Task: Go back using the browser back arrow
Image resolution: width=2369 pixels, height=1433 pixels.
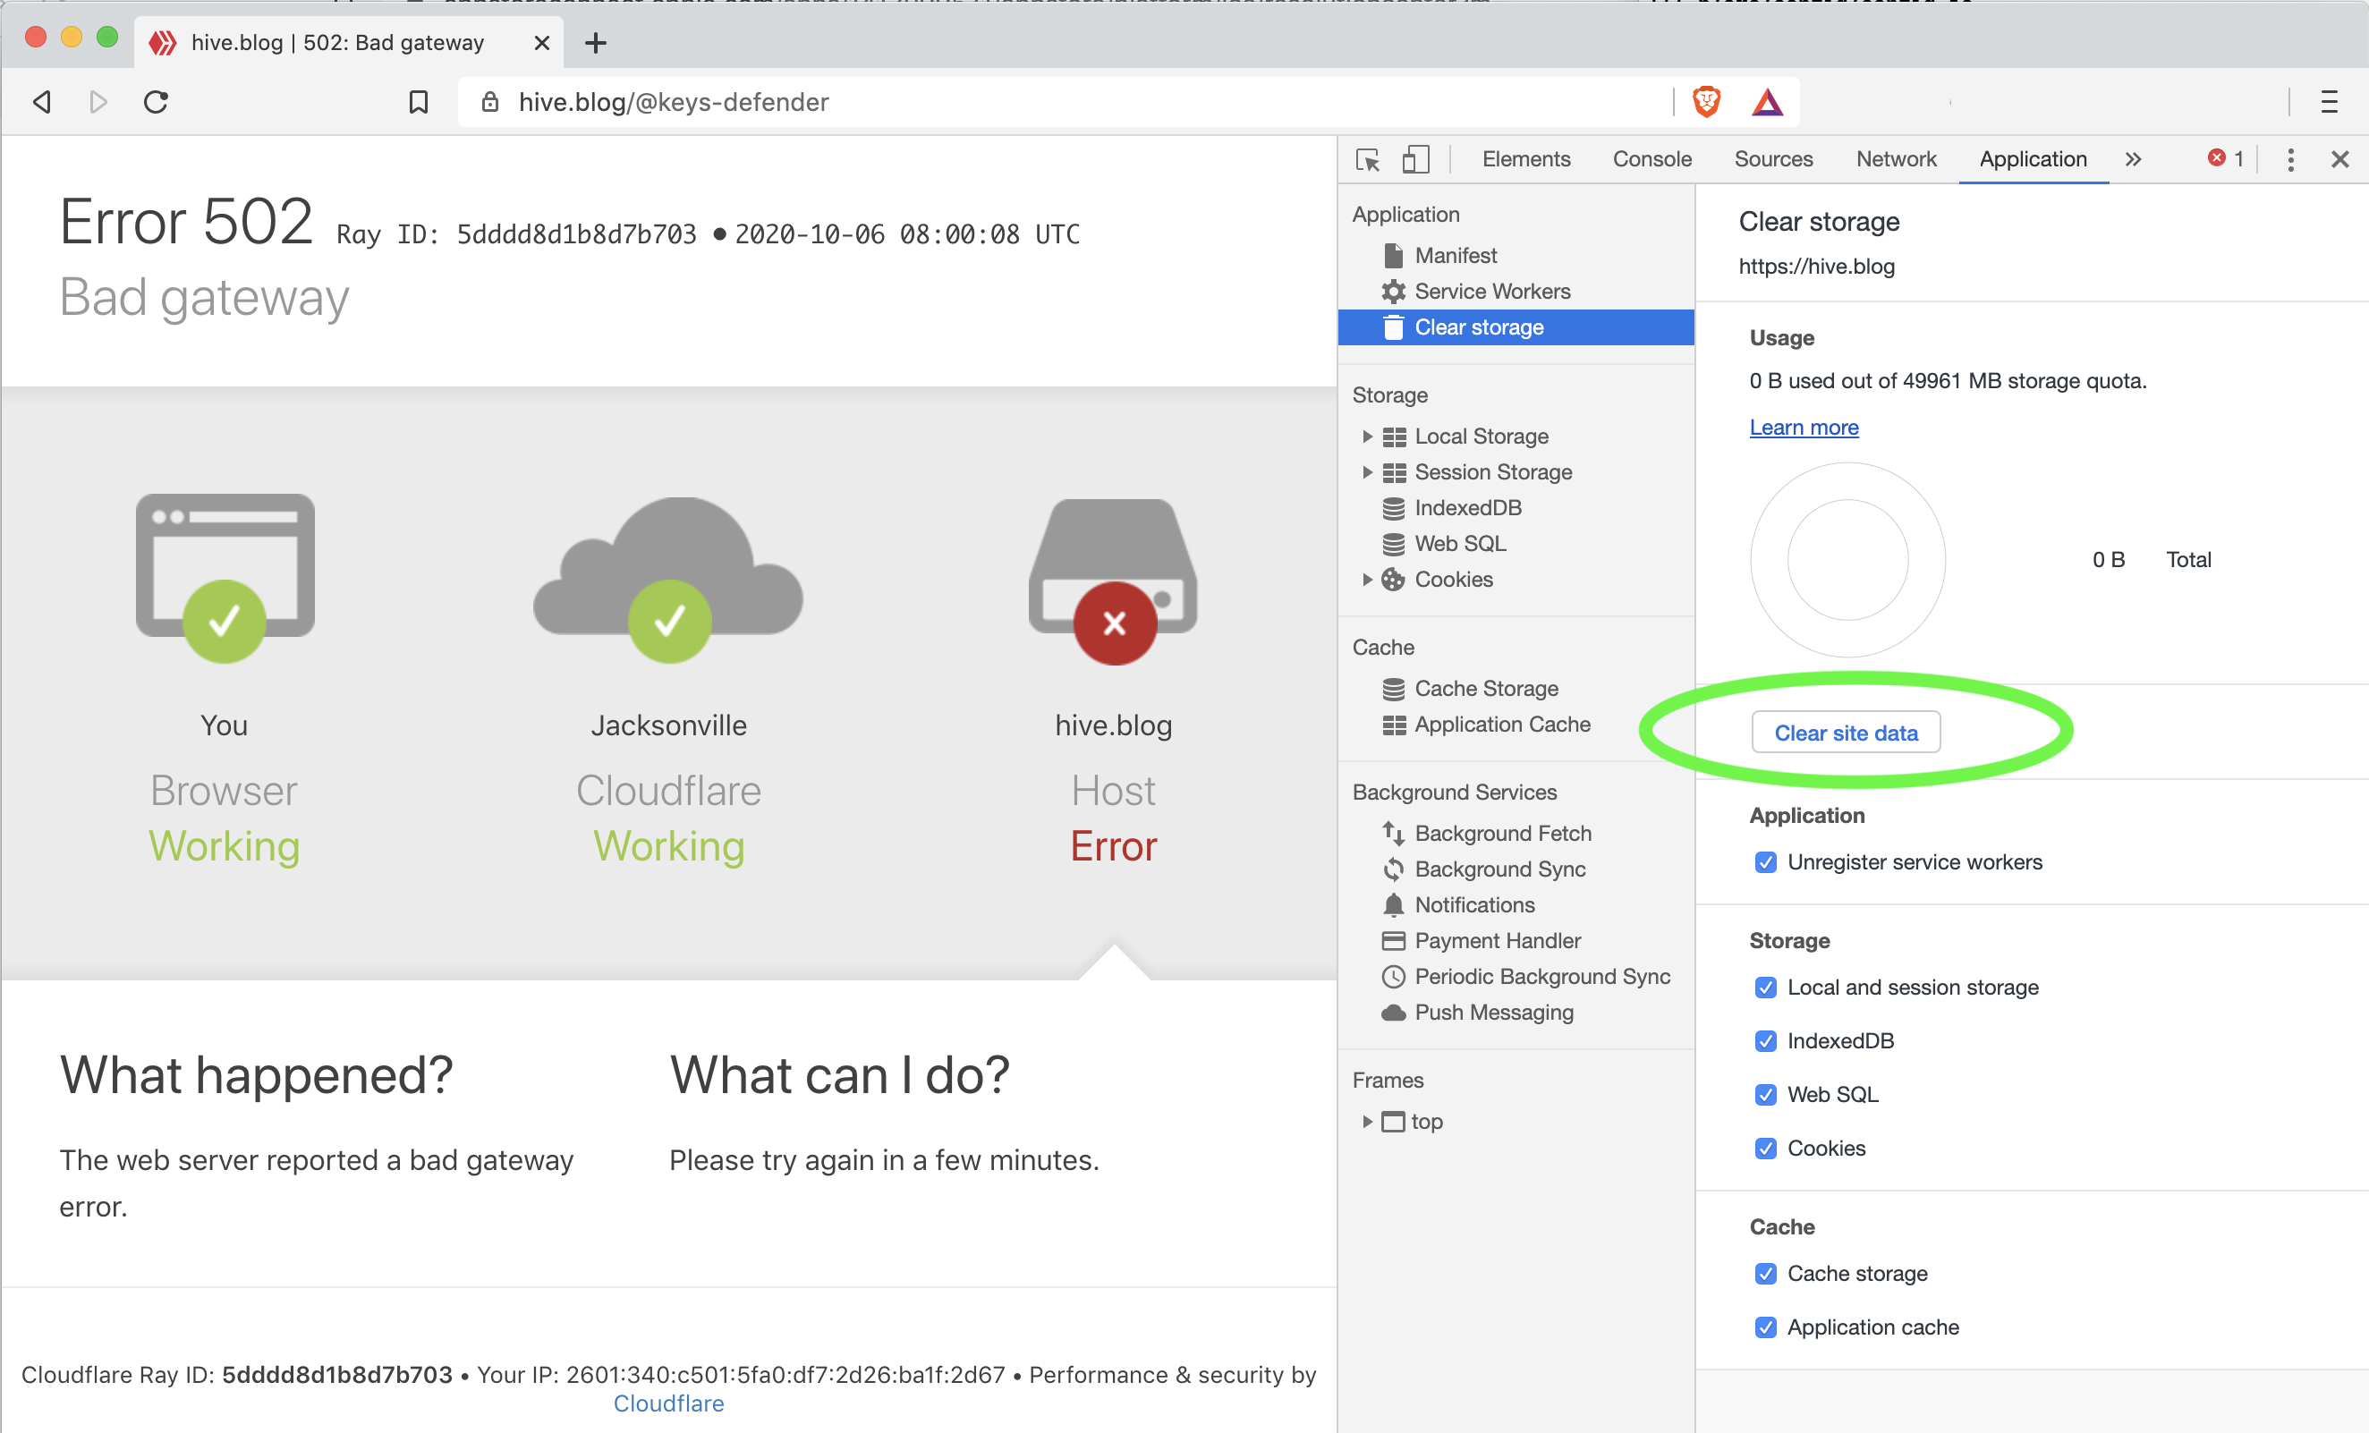Action: (42, 102)
